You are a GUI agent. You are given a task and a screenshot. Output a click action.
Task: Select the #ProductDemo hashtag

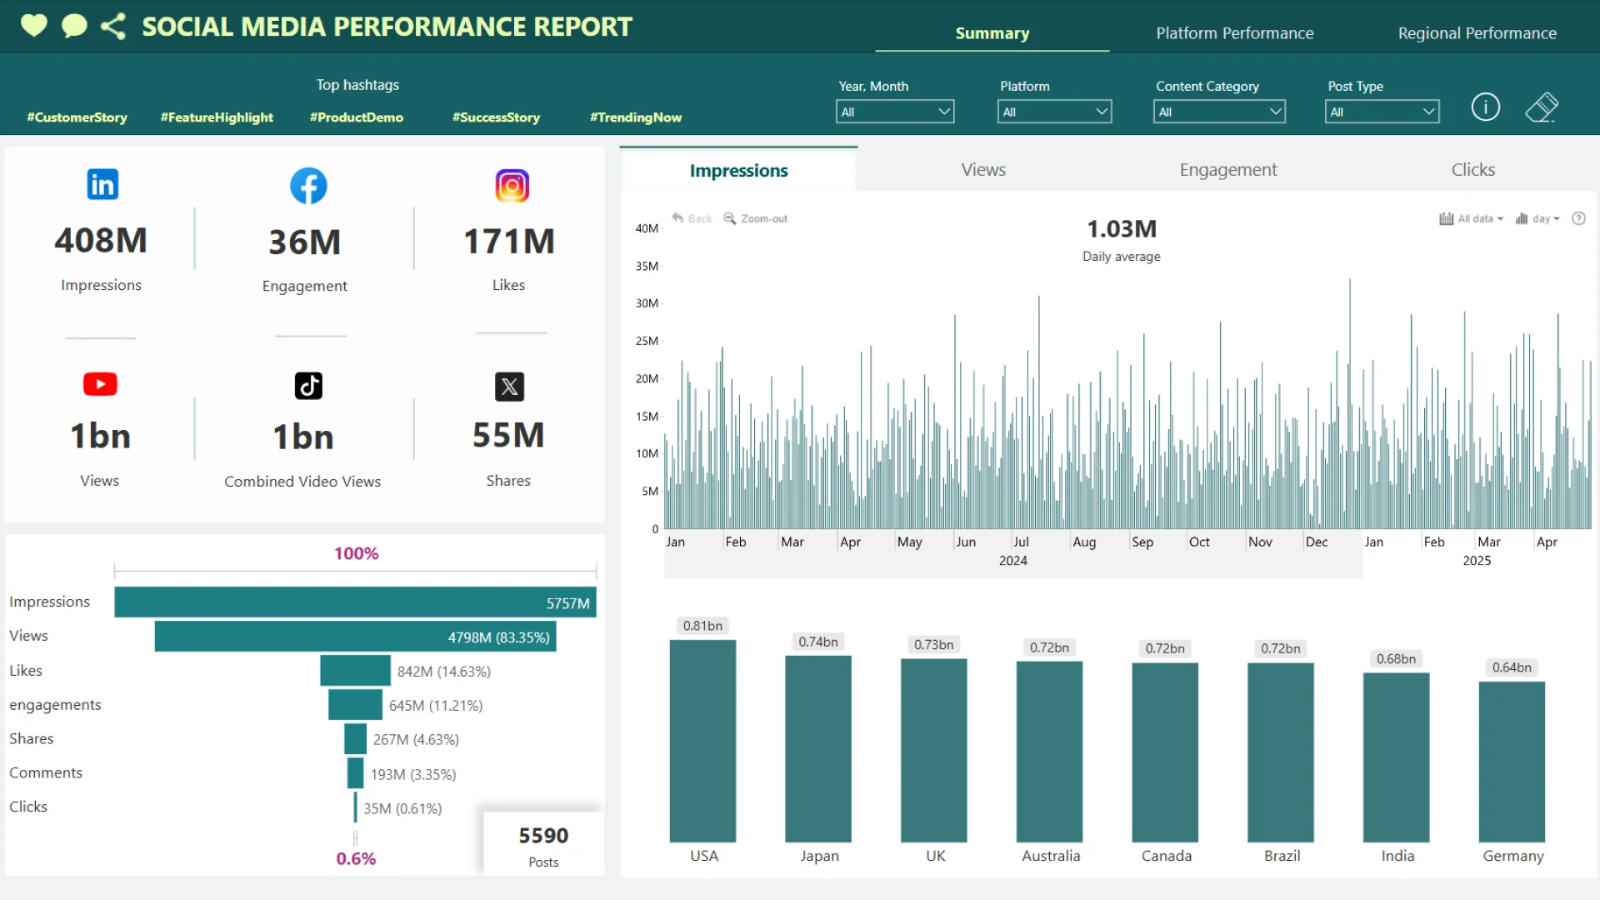coord(357,117)
